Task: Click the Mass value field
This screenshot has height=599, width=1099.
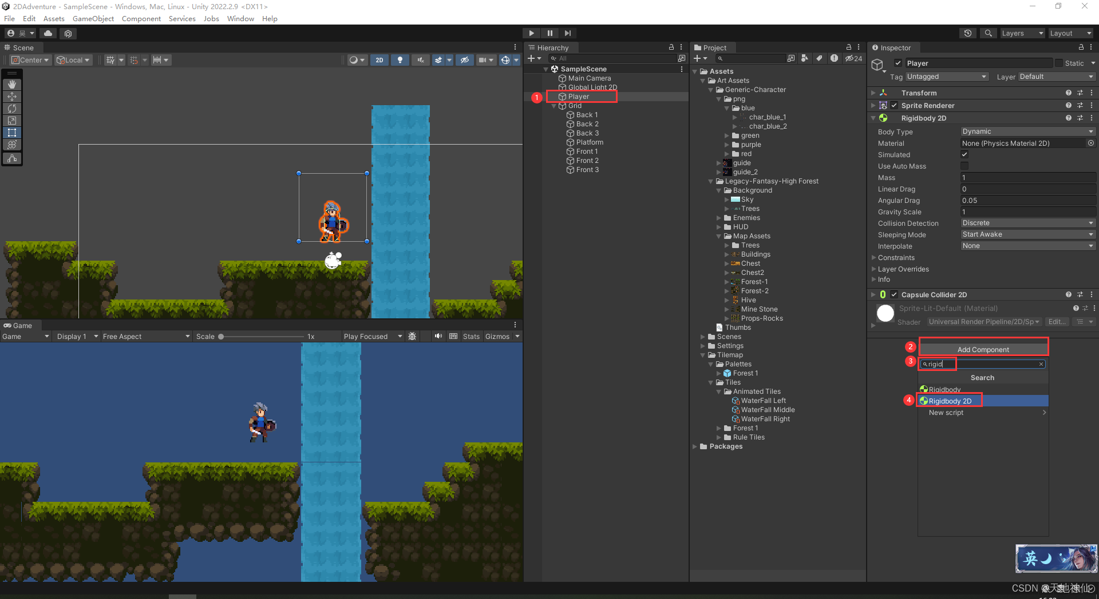Action: tap(1028, 178)
